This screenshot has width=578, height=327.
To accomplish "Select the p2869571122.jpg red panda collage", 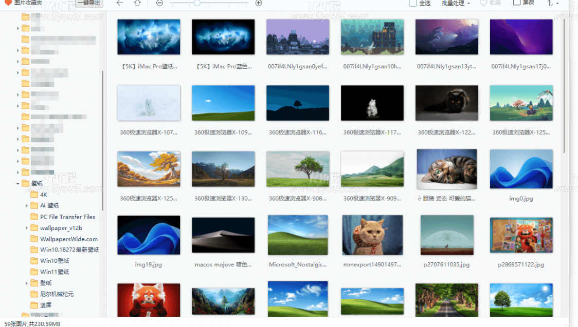I will point(521,235).
